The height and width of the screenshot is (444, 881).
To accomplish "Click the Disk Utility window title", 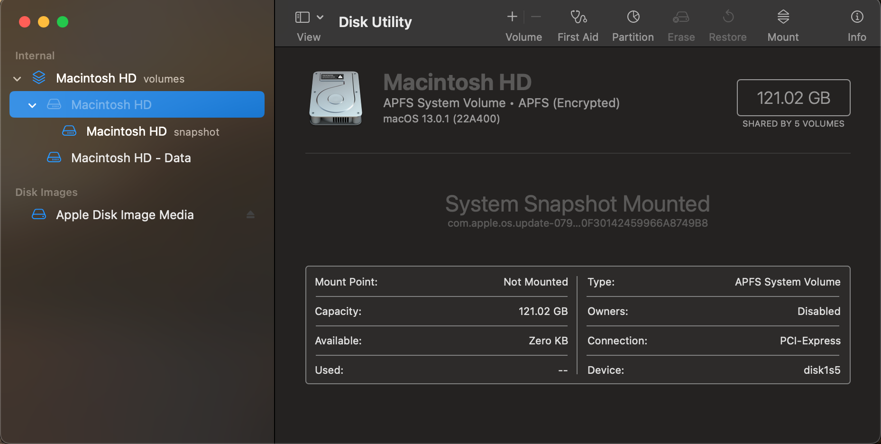I will (x=375, y=22).
